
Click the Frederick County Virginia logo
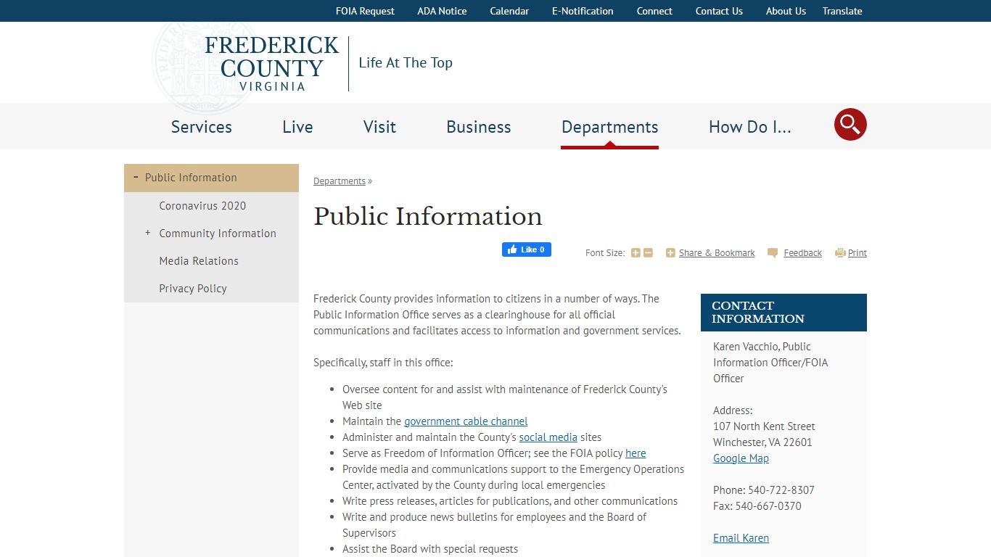click(271, 64)
